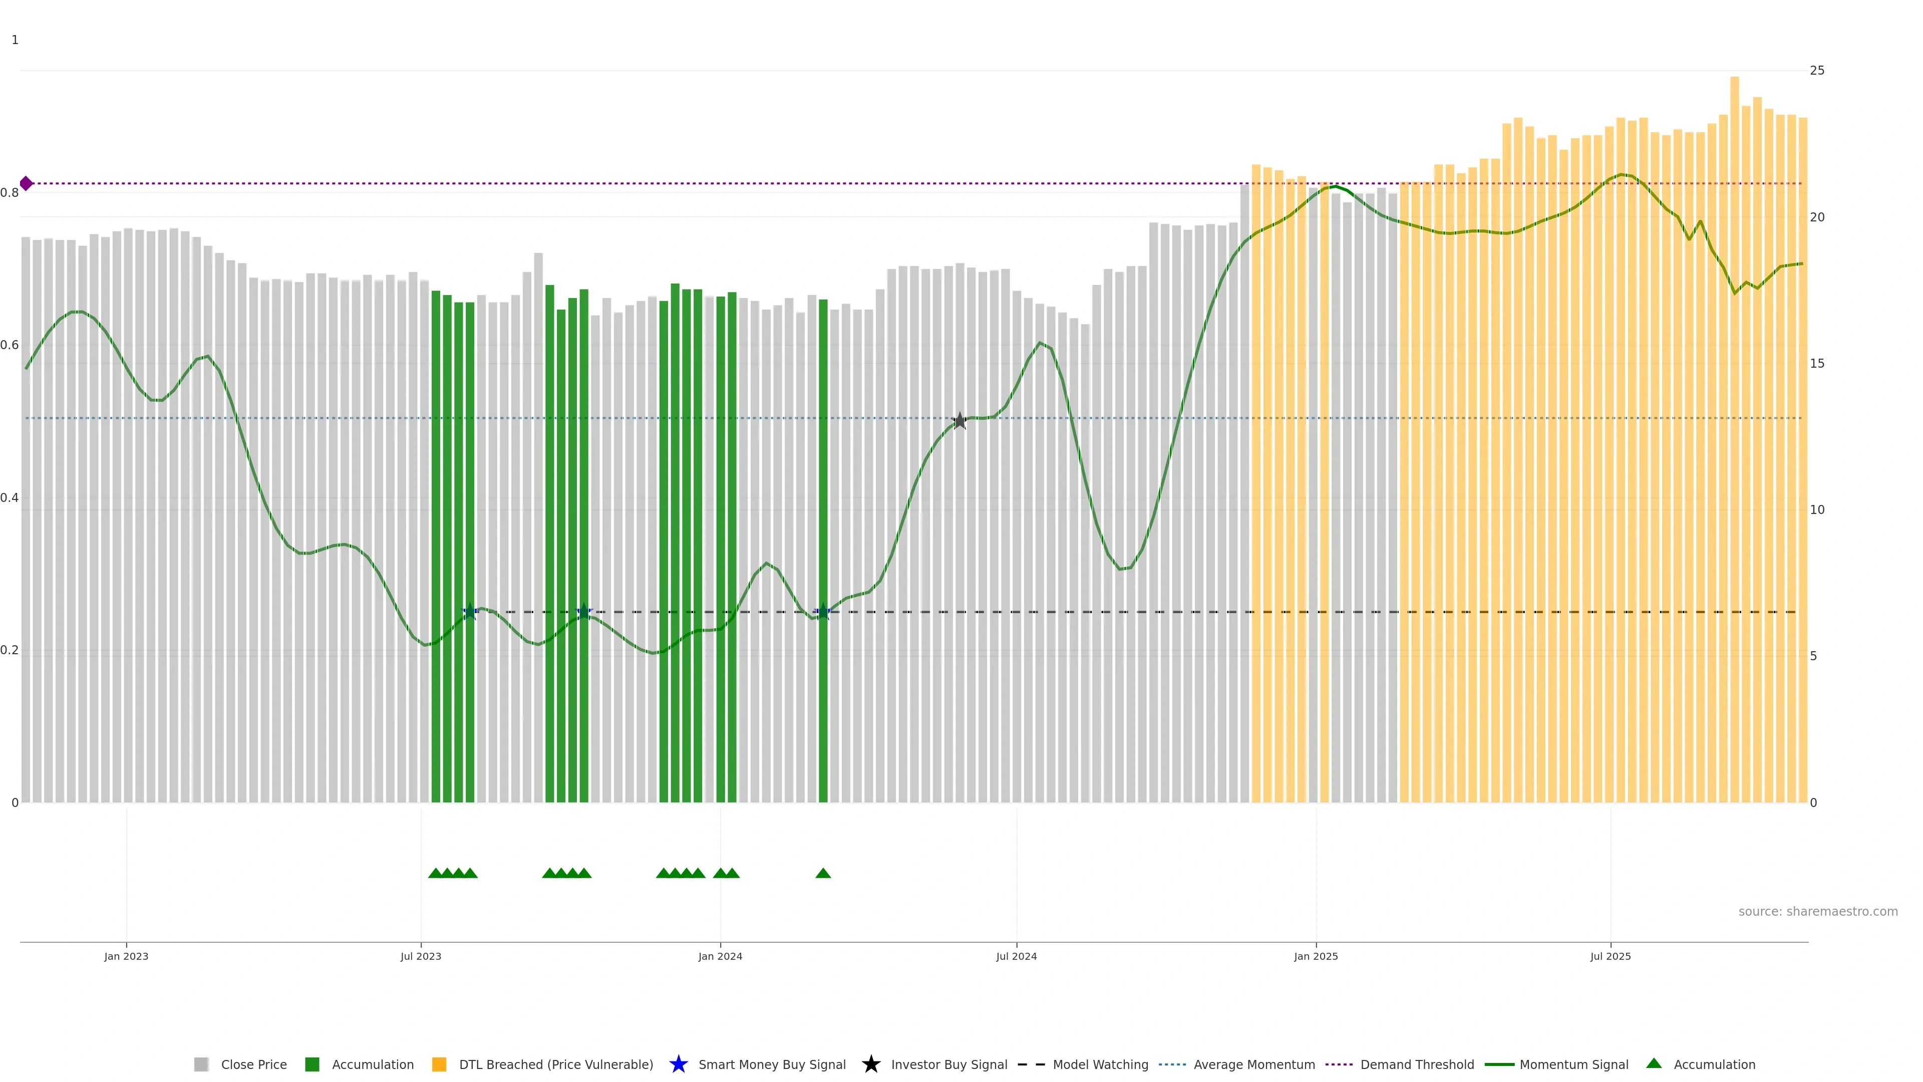This screenshot has height=1082, width=1923.
Task: Click the Jul 2023 axis label
Action: [x=420, y=956]
